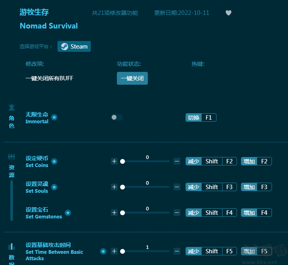Click the decrease Shift F2 hotkey for coins
This screenshot has width=288, height=265.
pos(211,161)
